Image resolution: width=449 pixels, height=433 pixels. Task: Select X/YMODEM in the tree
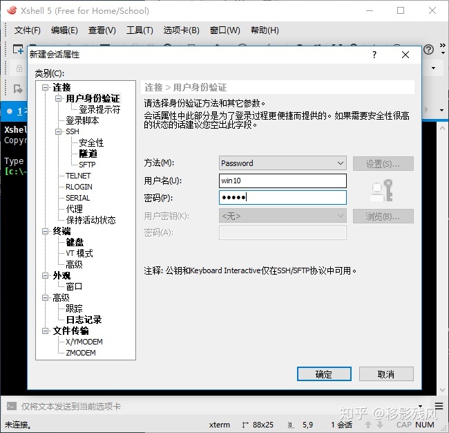click(x=84, y=342)
